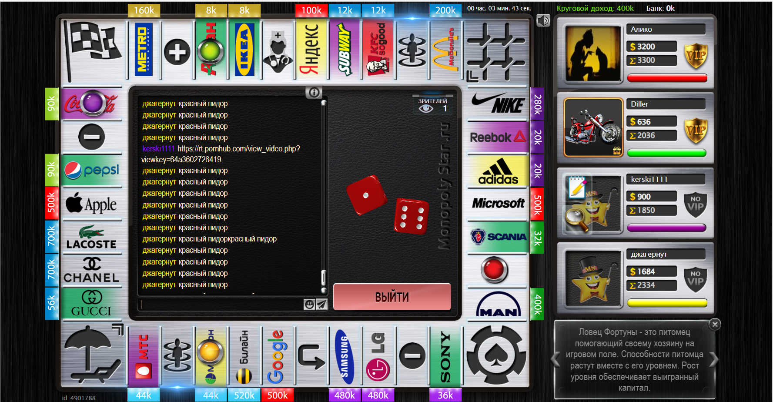773x402 pixels.
Task: Click the 160k price tag above METRO
Action: tap(144, 10)
